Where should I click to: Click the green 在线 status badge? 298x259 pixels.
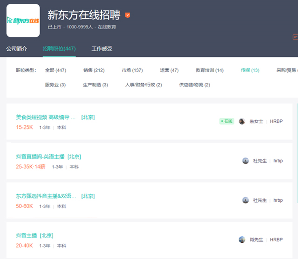(227, 121)
